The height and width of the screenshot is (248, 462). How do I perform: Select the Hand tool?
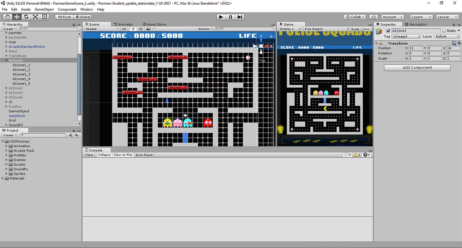coord(7,17)
